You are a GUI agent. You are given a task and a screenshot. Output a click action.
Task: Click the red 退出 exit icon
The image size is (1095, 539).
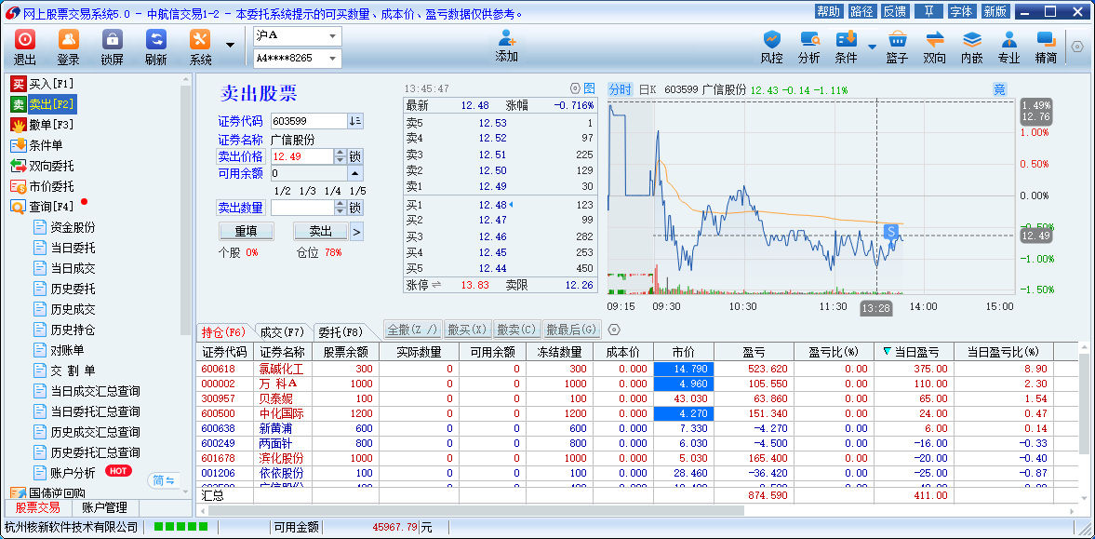point(25,40)
